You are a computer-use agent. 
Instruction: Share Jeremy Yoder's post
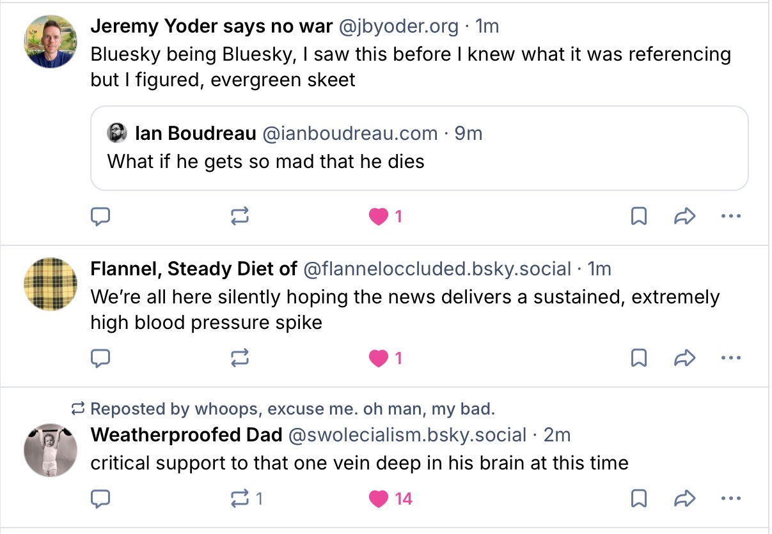[x=684, y=217]
